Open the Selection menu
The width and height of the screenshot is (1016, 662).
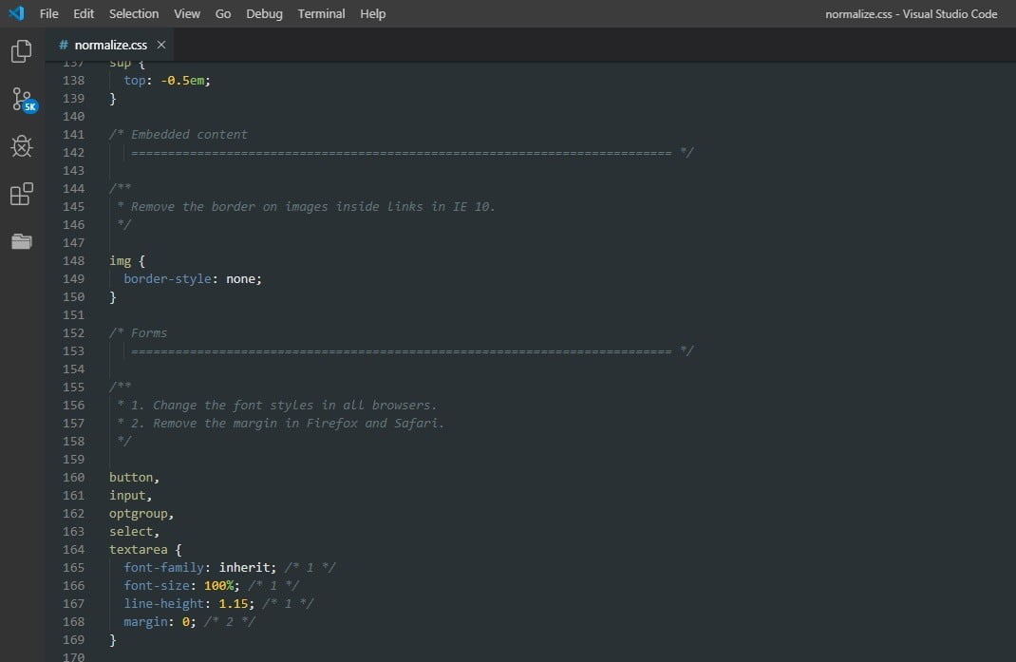coord(134,13)
